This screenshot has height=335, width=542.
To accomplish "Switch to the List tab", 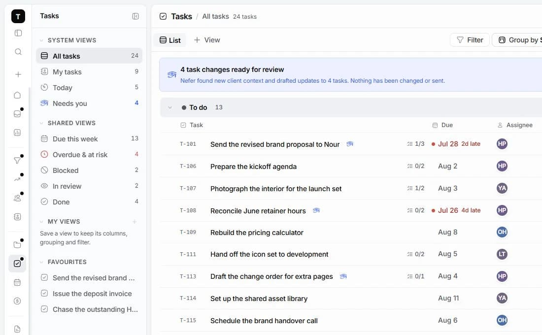I will (x=169, y=40).
